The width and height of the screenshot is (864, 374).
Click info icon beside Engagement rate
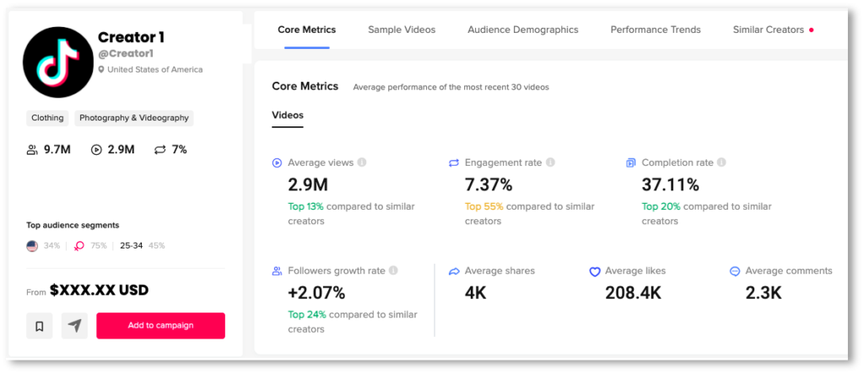click(550, 163)
